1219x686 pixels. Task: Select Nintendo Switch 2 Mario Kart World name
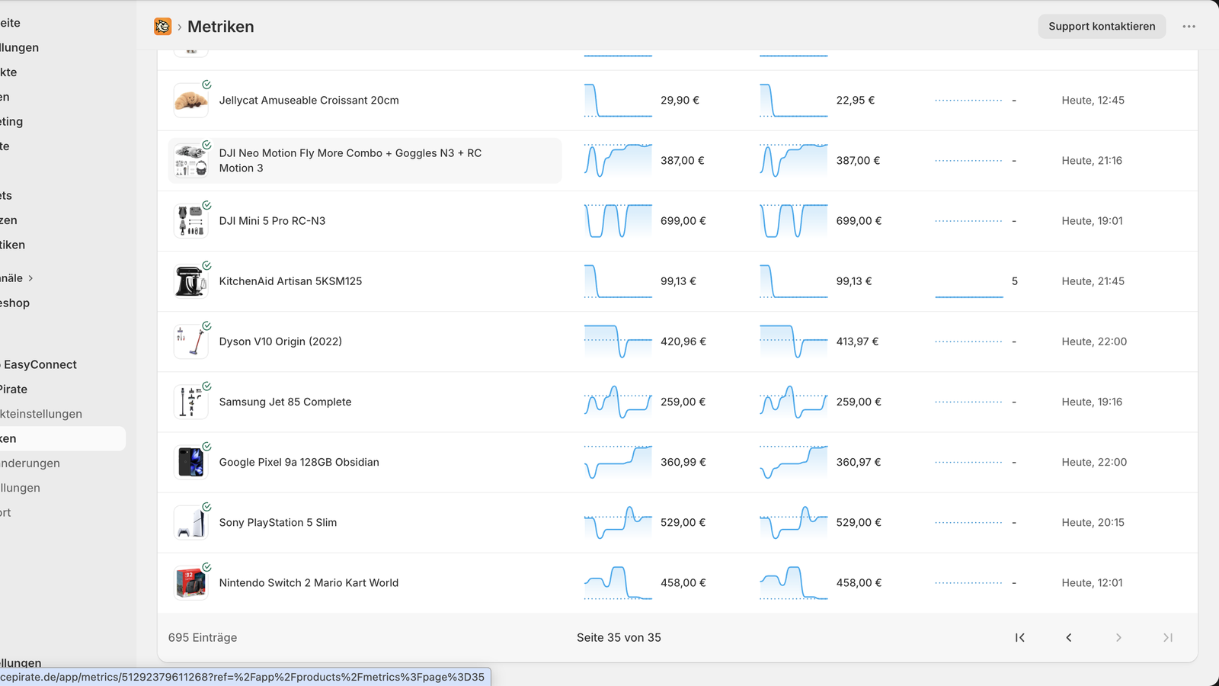[x=309, y=582]
